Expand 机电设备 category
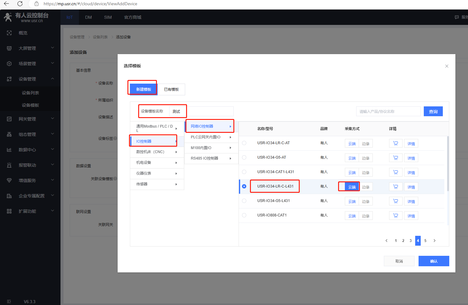This screenshot has width=468, height=305. (157, 163)
